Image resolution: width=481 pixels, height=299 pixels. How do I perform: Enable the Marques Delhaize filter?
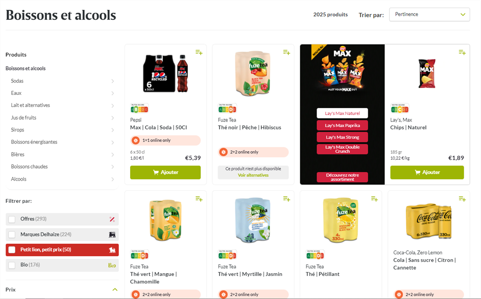point(12,235)
